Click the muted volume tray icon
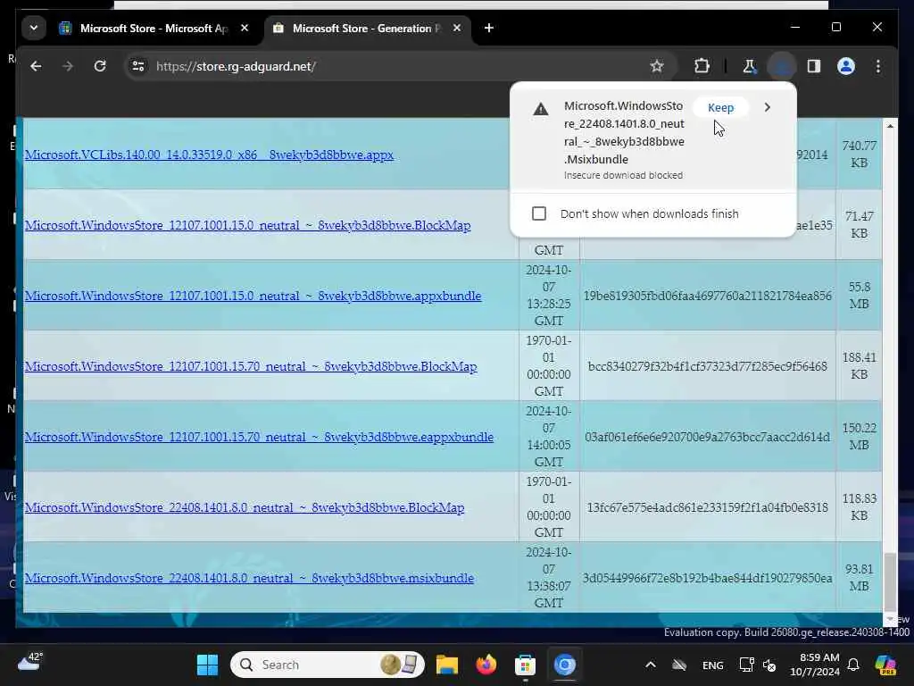914x686 pixels. coord(769,665)
